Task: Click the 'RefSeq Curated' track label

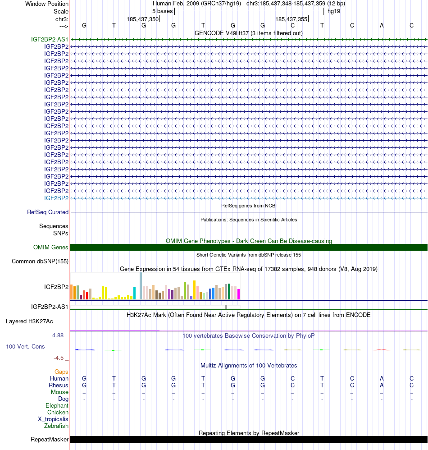Action: pos(48,212)
